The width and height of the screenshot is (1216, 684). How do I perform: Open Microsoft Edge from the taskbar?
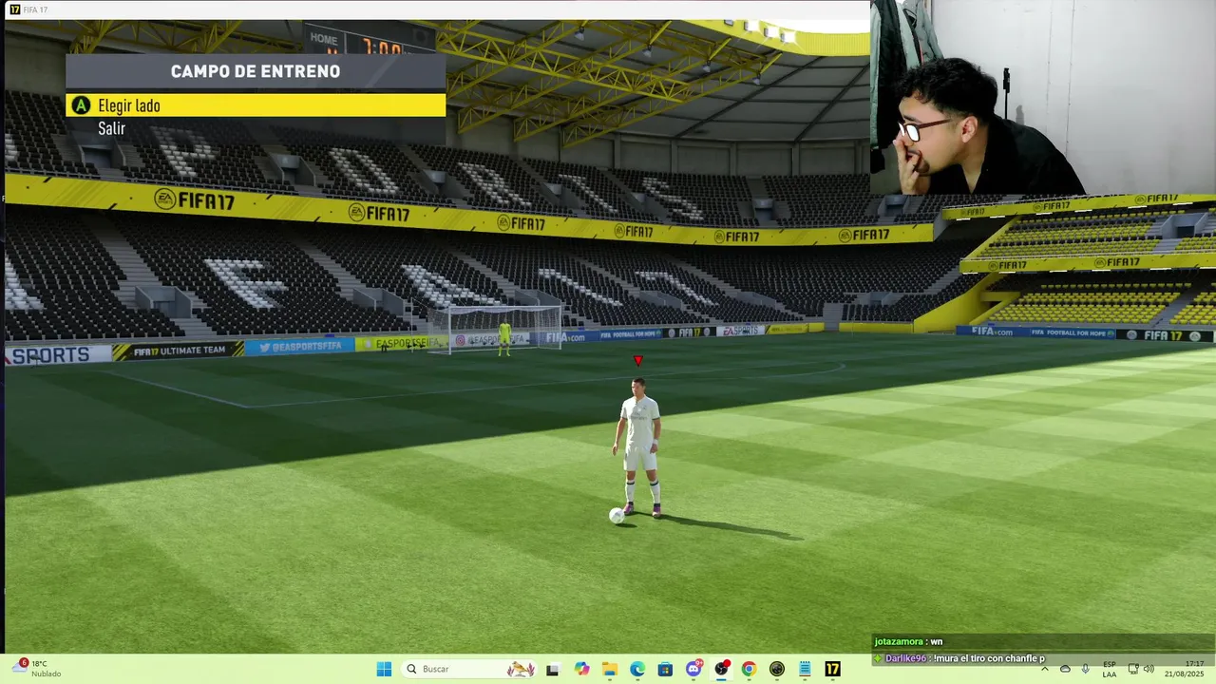click(x=637, y=669)
